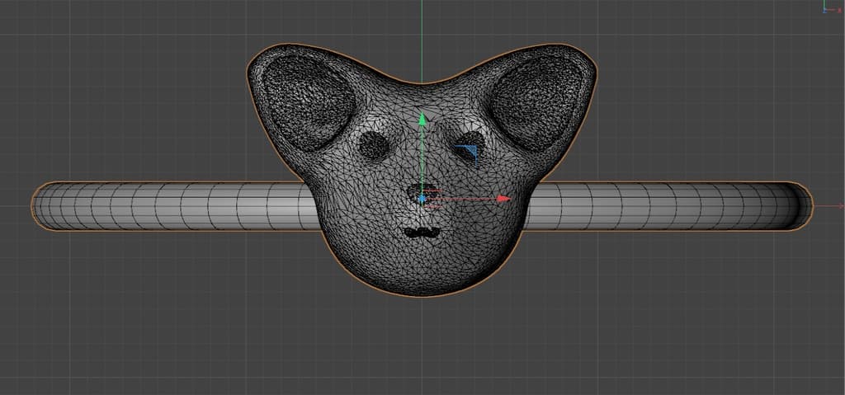Select the ring band right of the head

(x=660, y=206)
